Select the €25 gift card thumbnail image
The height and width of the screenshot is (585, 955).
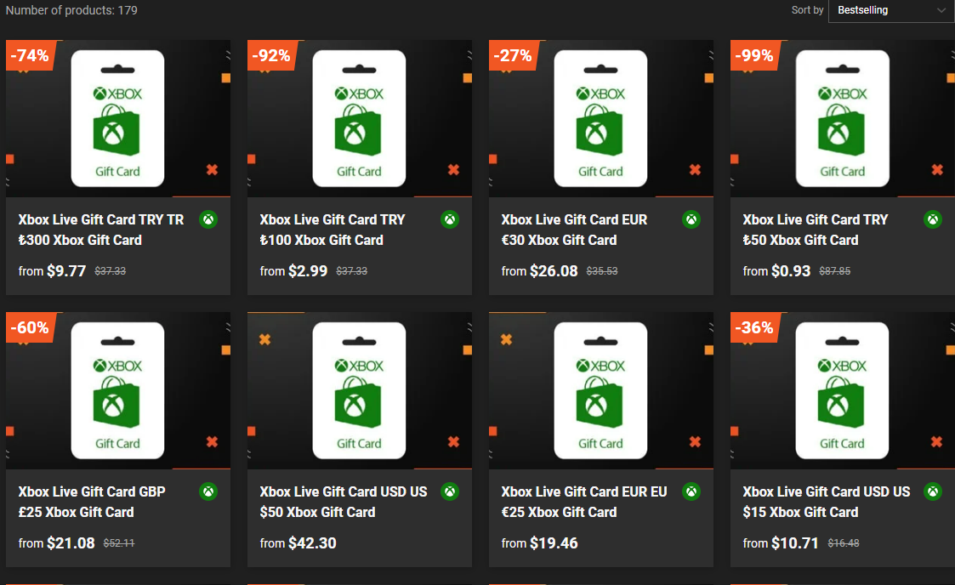tap(600, 391)
